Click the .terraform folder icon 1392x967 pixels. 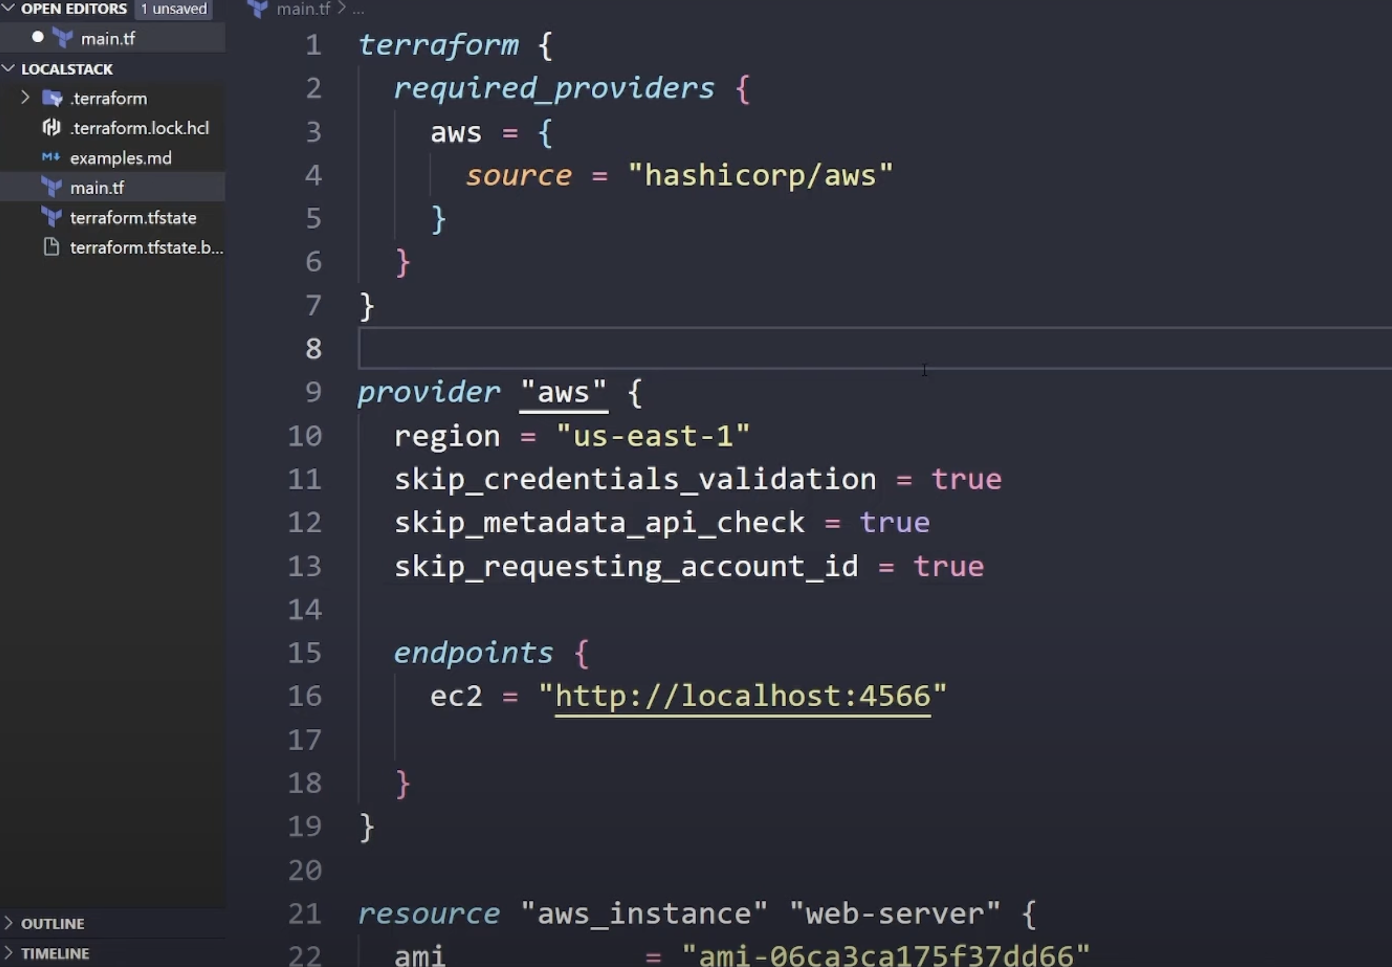point(52,98)
